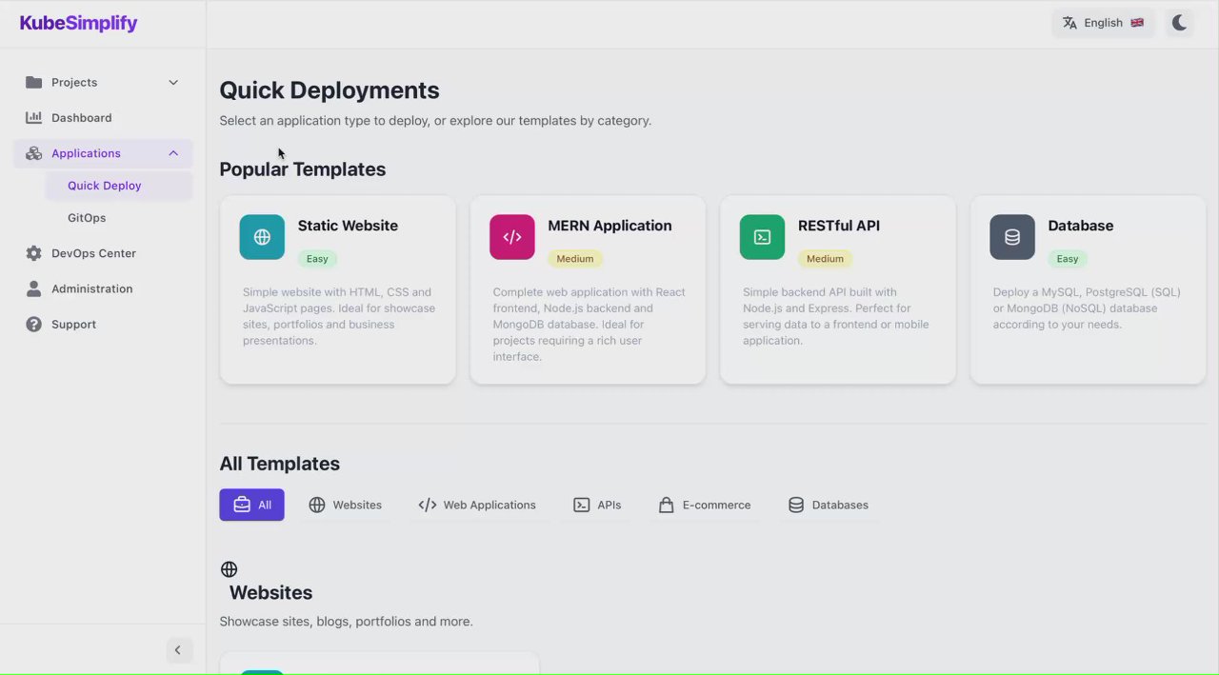
Task: Click the Support question mark icon
Action: point(33,325)
